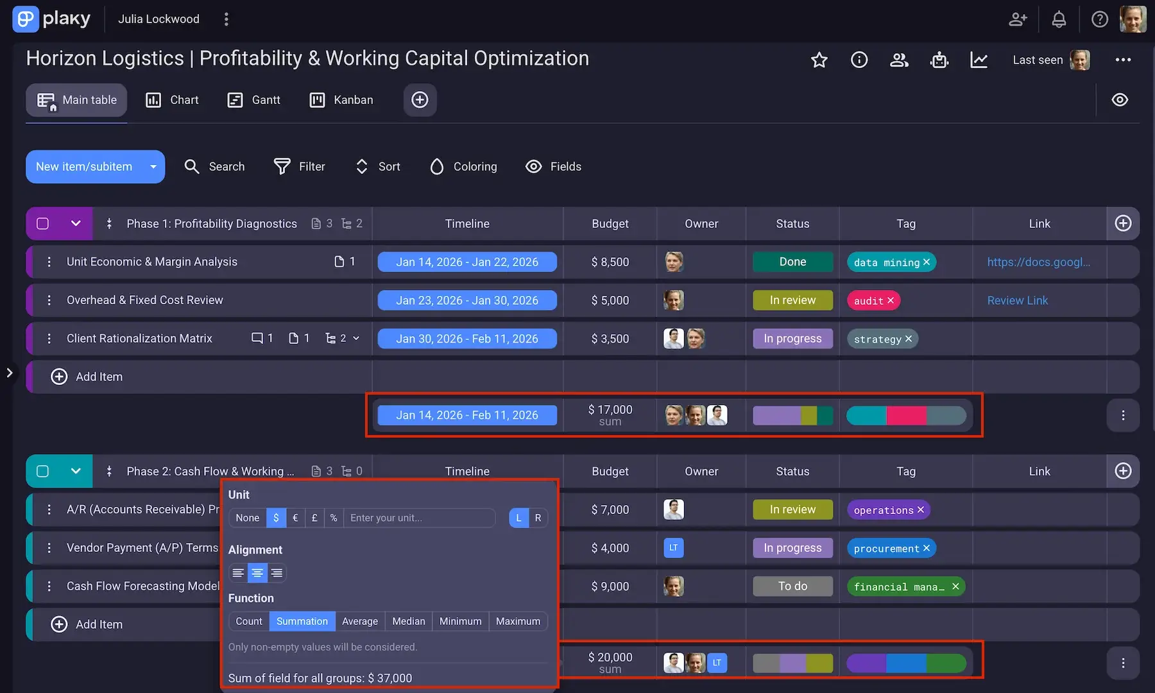Image resolution: width=1155 pixels, height=693 pixels.
Task: Open New item/subitem dropdown arrow
Action: click(153, 167)
